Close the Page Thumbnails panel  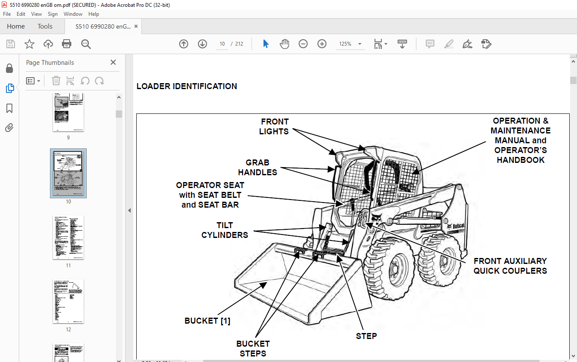point(113,62)
